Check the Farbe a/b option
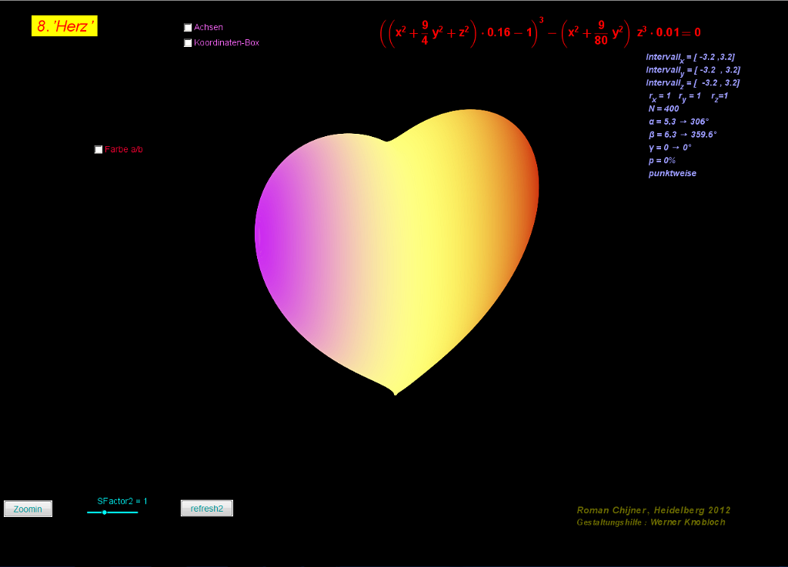 click(x=98, y=149)
